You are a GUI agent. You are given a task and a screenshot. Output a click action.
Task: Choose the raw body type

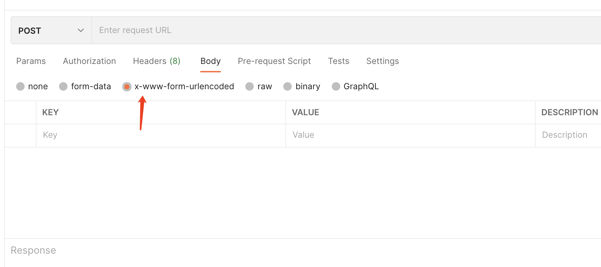(250, 86)
